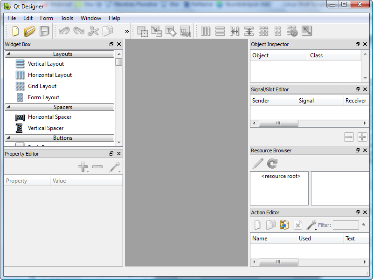Screen dimensions: 373x280
Task: Click the Sender column header
Action: point(274,101)
